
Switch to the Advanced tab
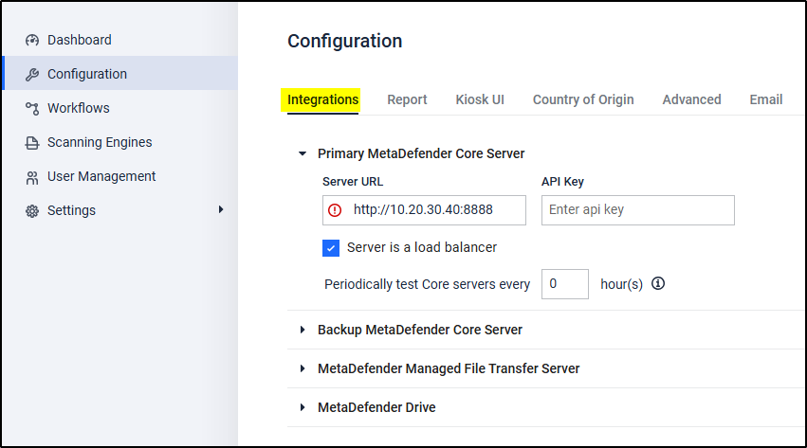691,99
